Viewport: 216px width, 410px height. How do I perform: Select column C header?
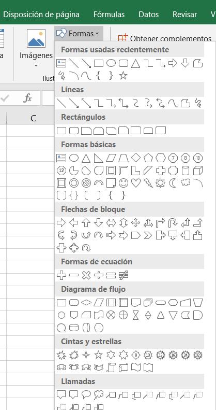(x=33, y=118)
